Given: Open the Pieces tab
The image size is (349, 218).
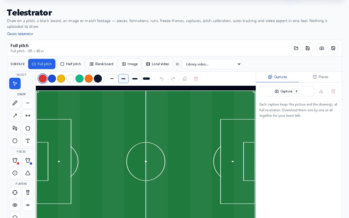Looking at the screenshot, I should tap(320, 77).
